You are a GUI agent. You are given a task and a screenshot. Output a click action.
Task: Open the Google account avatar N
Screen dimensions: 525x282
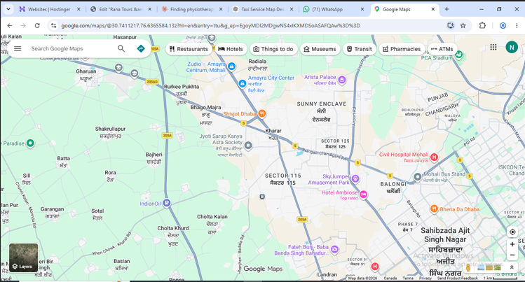512,48
